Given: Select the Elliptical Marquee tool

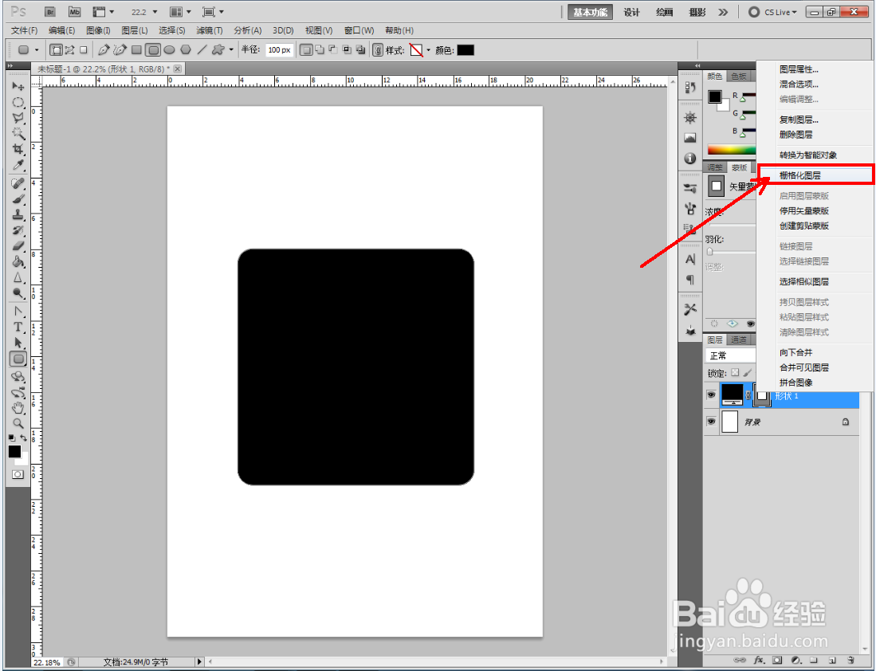Looking at the screenshot, I should coord(18,102).
